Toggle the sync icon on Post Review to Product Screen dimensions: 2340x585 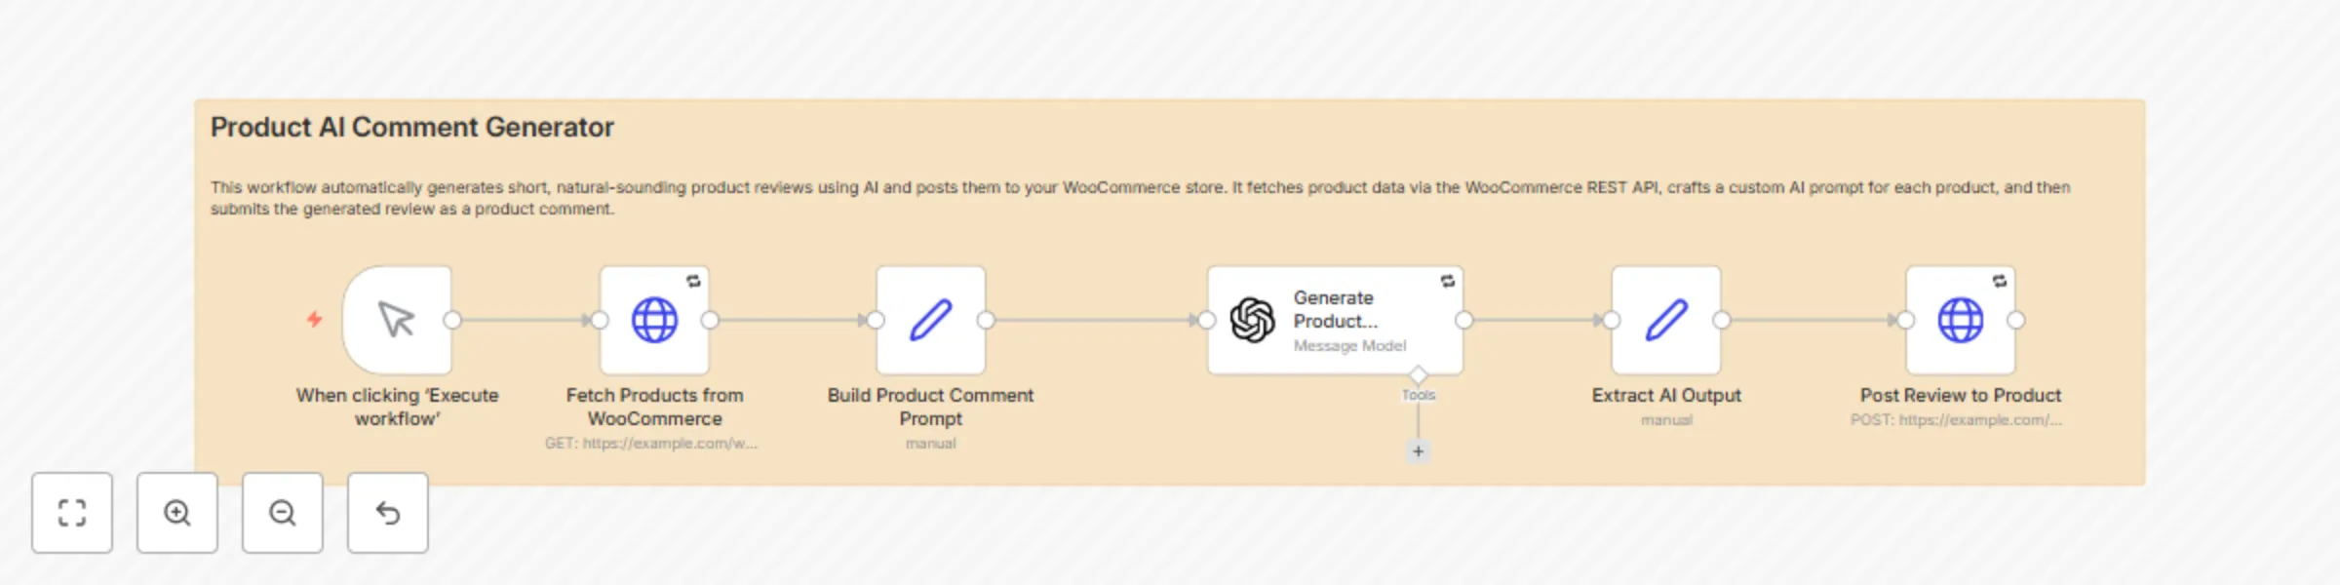tap(2001, 281)
